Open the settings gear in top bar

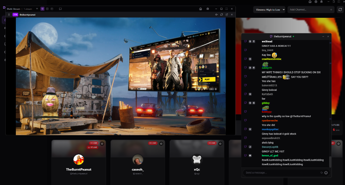point(316,2)
